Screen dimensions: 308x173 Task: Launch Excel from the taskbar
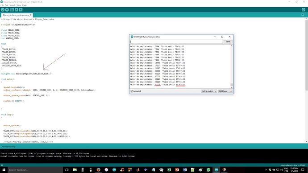pos(169,170)
